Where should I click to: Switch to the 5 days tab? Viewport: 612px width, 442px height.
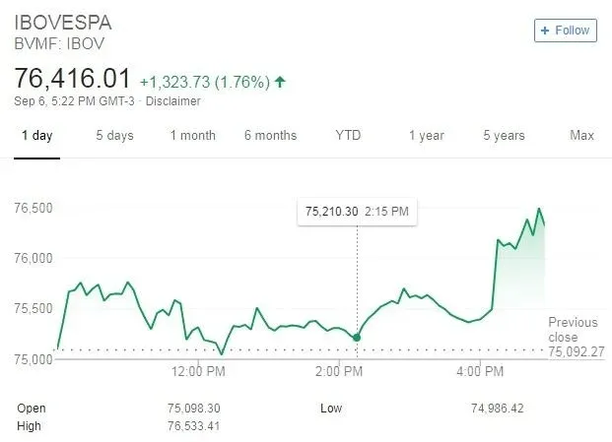click(x=114, y=136)
